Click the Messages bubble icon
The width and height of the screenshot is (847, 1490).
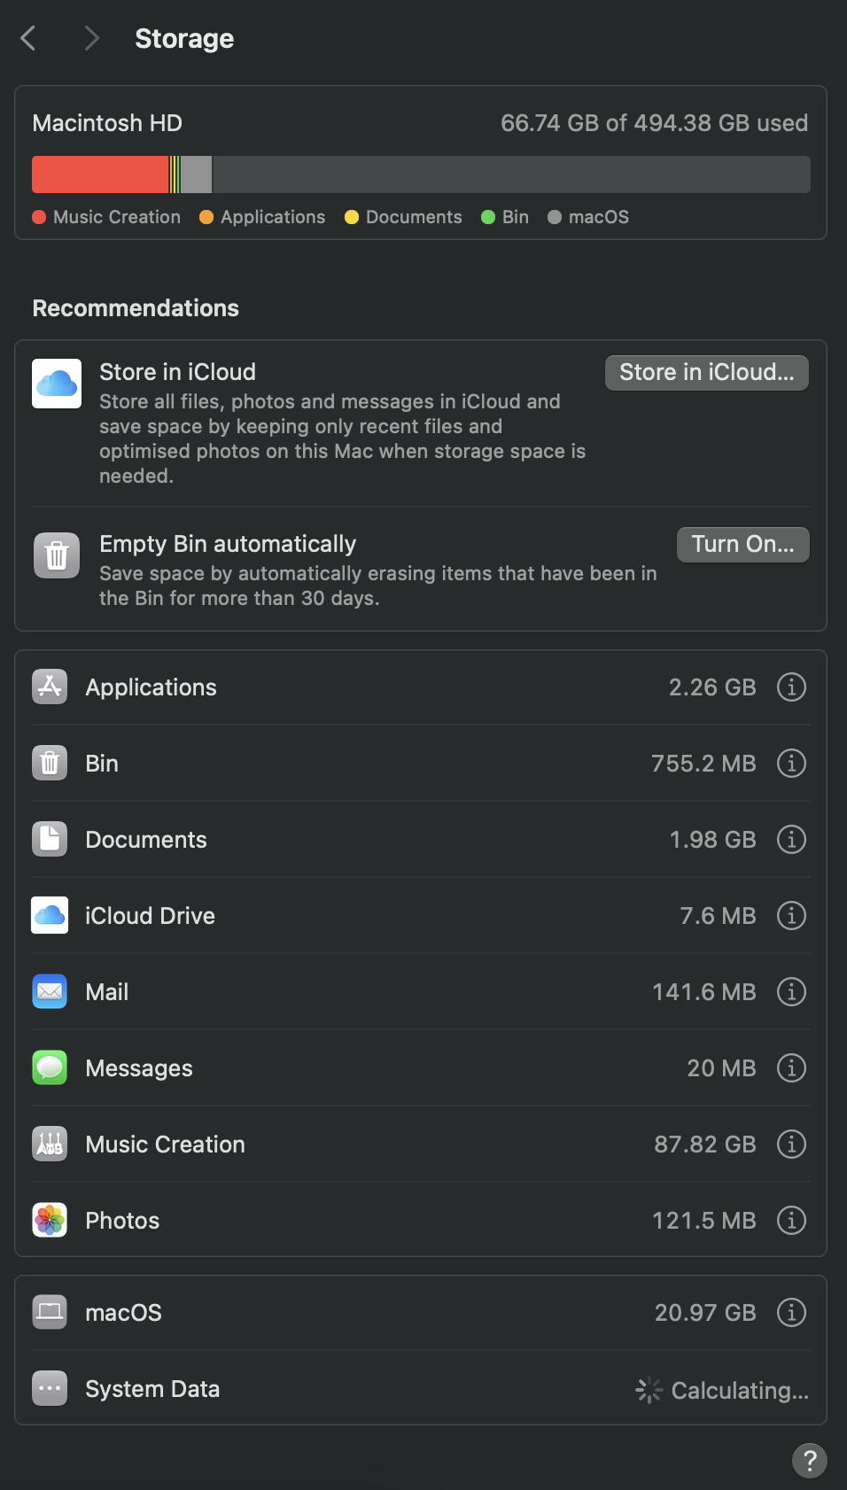coord(50,1067)
